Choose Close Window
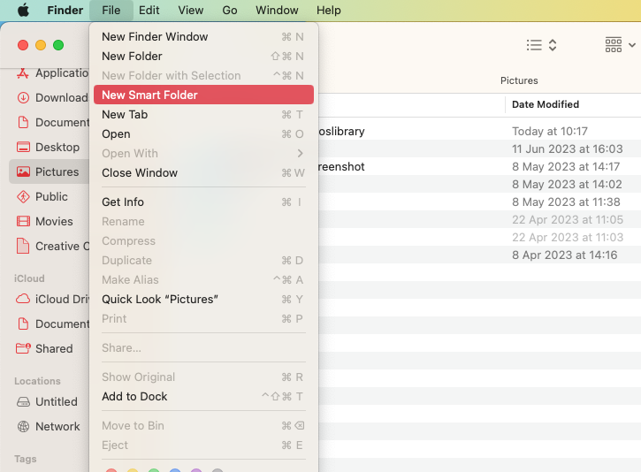Image resolution: width=641 pixels, height=472 pixels. (203, 173)
